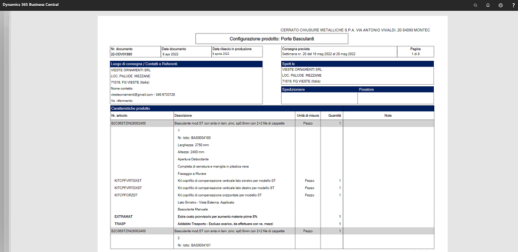
Task: Select the Consegna prevista week text
Action: coord(320,54)
